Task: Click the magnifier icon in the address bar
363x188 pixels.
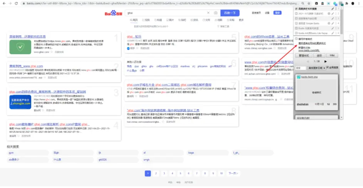Action: pyautogui.click(x=303, y=3)
